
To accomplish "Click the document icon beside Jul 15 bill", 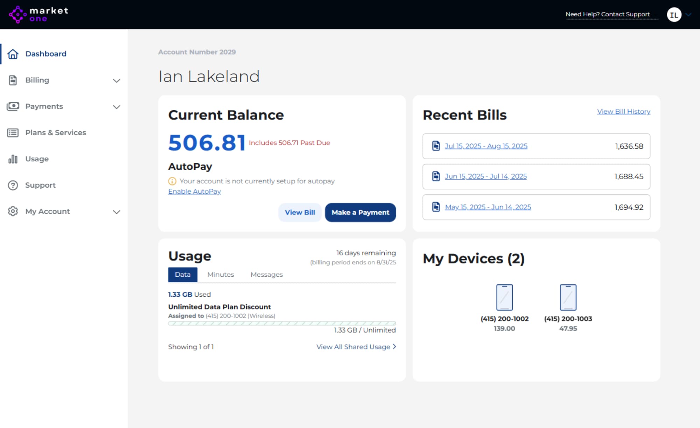I will (x=436, y=146).
